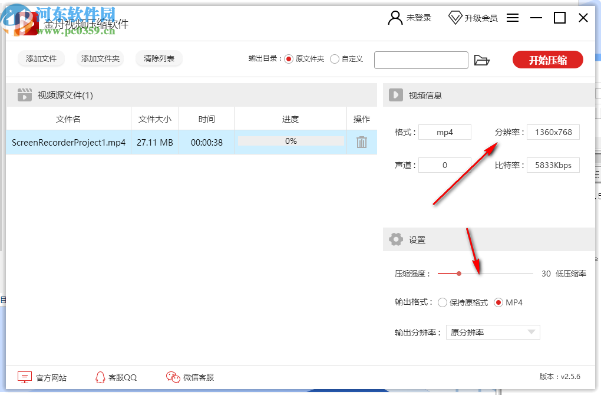
Task: Adjust the 压缩强度 compression strength slider
Action: pos(459,274)
